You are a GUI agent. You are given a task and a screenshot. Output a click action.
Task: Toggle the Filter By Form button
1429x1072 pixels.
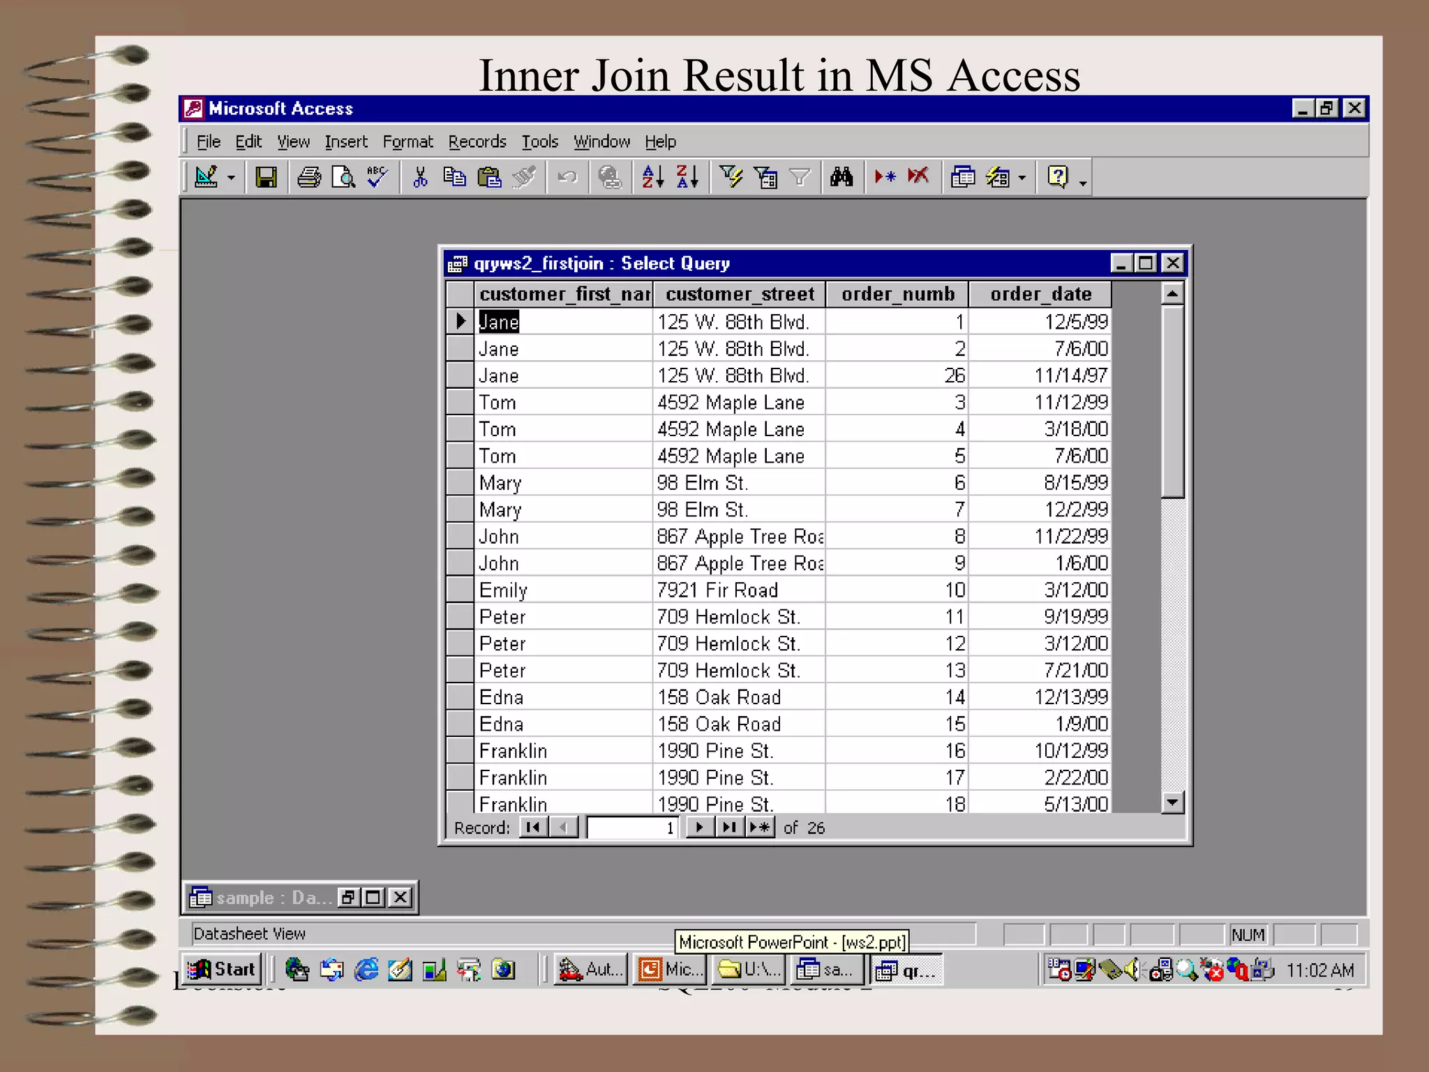(766, 177)
